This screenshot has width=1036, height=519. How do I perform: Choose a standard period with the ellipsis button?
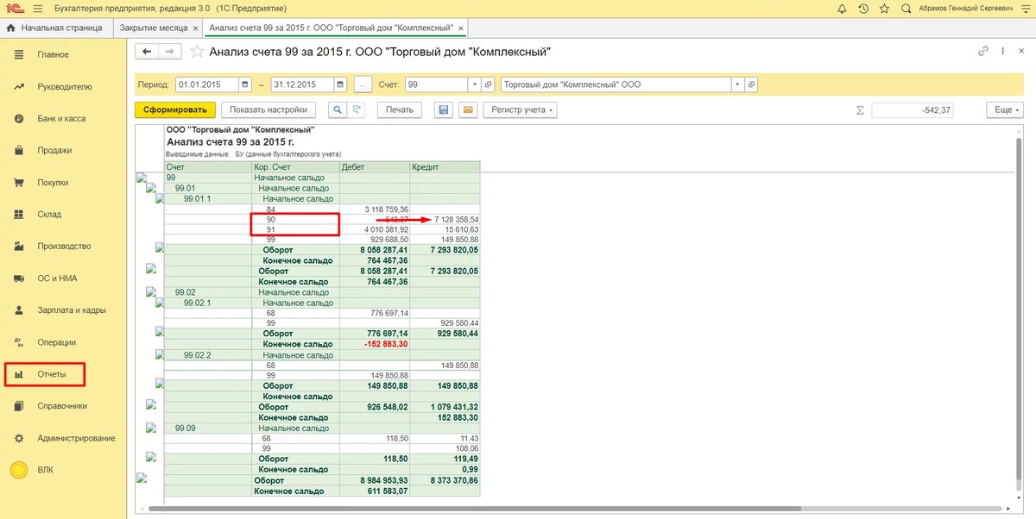tap(363, 84)
